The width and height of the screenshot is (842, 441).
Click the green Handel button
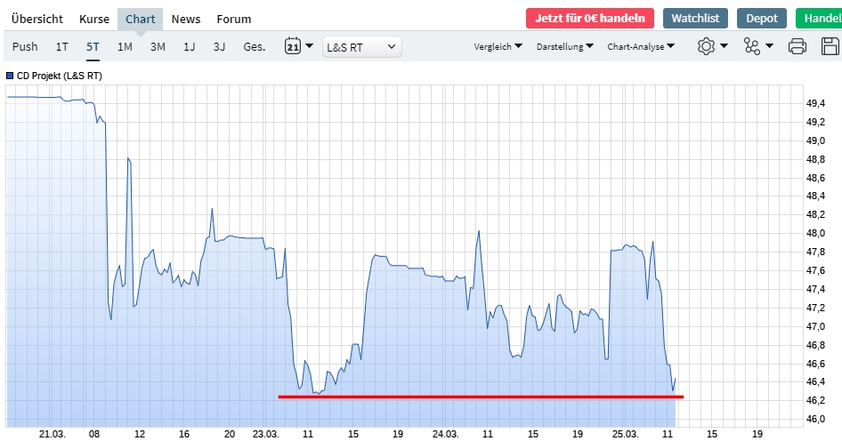pyautogui.click(x=819, y=19)
